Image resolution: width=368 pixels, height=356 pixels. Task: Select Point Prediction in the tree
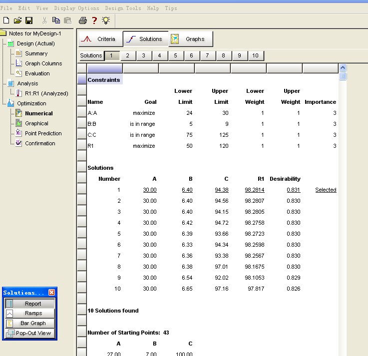click(x=43, y=133)
